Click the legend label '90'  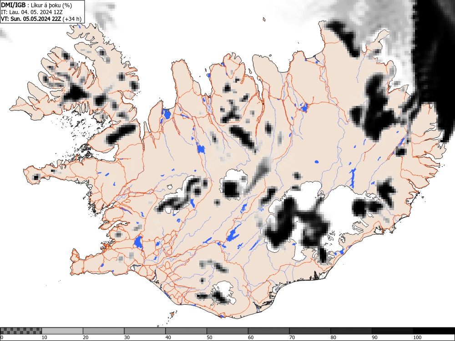point(374,337)
